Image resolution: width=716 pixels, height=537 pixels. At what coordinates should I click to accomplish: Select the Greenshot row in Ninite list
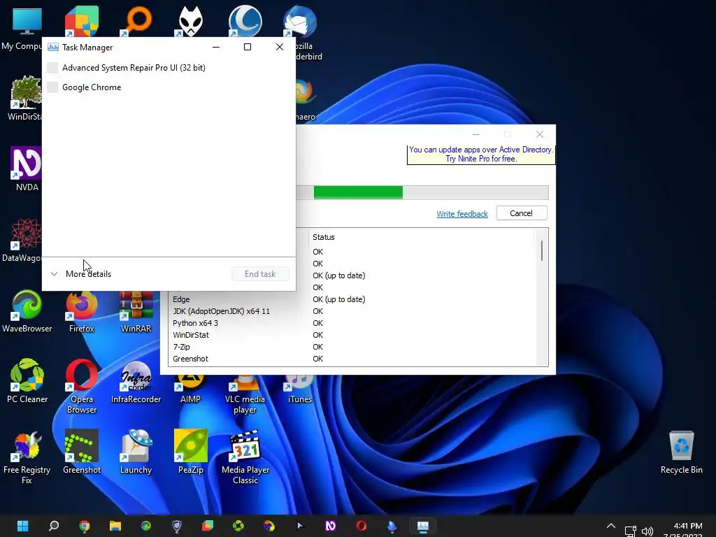point(352,359)
